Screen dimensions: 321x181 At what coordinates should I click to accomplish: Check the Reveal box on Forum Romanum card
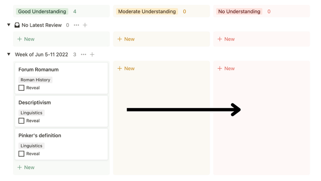pos(21,88)
